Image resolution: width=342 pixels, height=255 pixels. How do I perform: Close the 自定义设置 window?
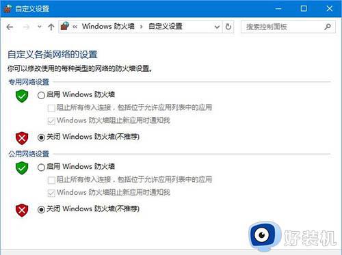coord(330,9)
